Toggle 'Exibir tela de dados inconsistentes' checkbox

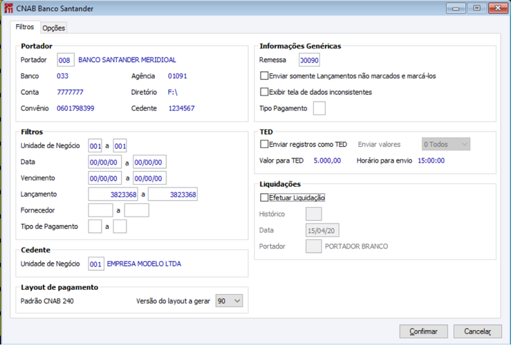coord(264,92)
